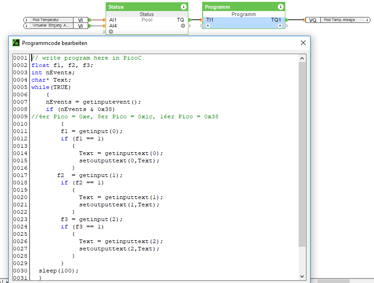
Task: Add output via plus under TQ1
Action: click(280, 26)
